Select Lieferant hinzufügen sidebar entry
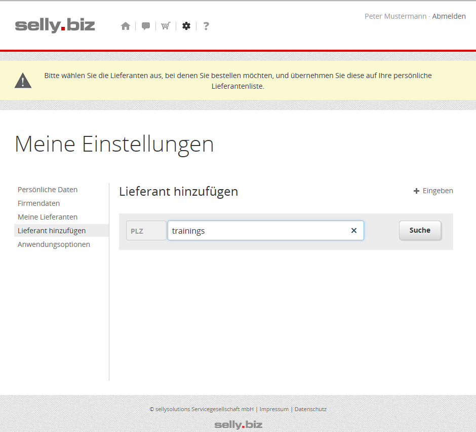The width and height of the screenshot is (476, 432). coord(61,231)
